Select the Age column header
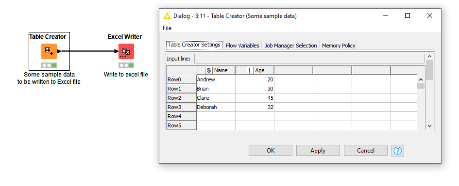Screen dimensions: 459x186 pos(255,70)
